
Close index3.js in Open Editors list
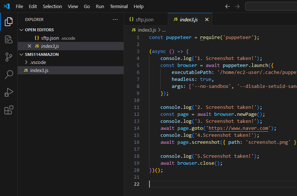click(29, 46)
